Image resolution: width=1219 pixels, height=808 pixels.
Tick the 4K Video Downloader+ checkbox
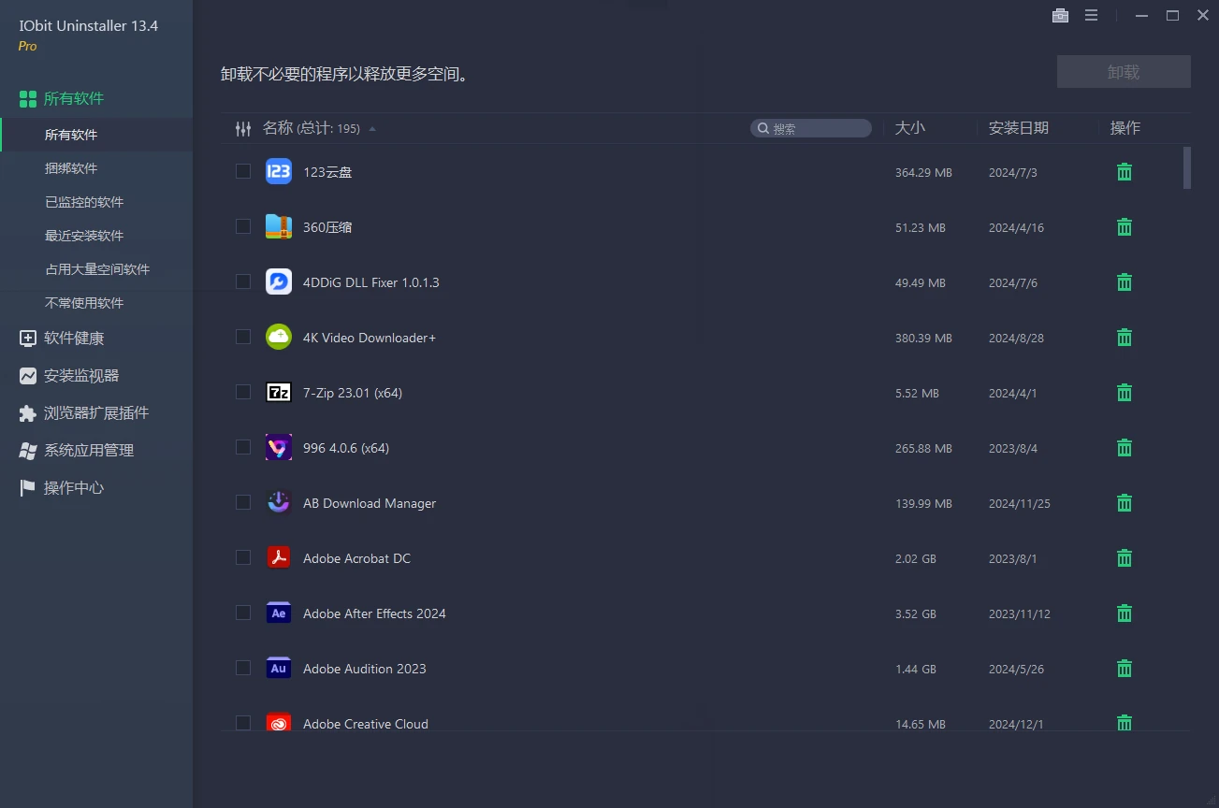pos(243,337)
